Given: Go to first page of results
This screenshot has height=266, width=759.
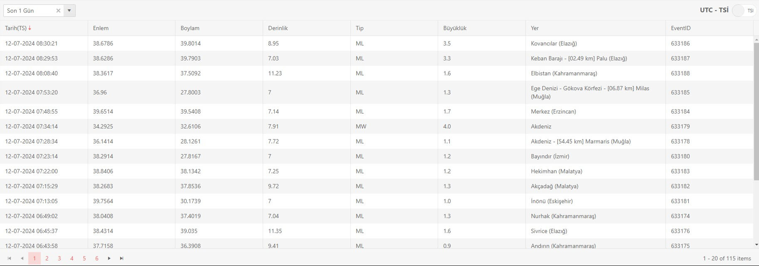Looking at the screenshot, I should pyautogui.click(x=9, y=259).
